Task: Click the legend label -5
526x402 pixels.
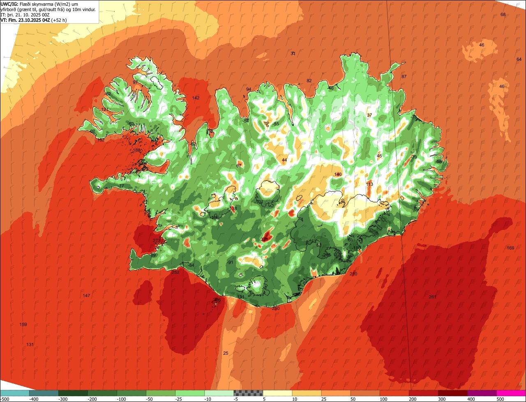Action: pyautogui.click(x=235, y=399)
